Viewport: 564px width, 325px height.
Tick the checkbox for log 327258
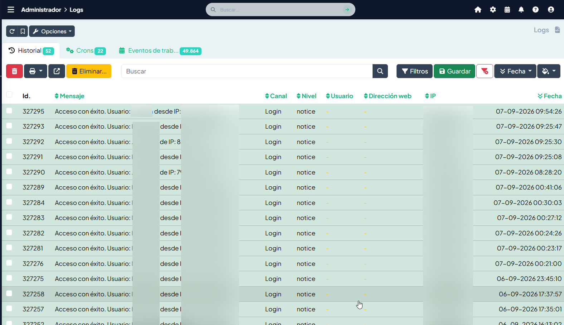9,293
